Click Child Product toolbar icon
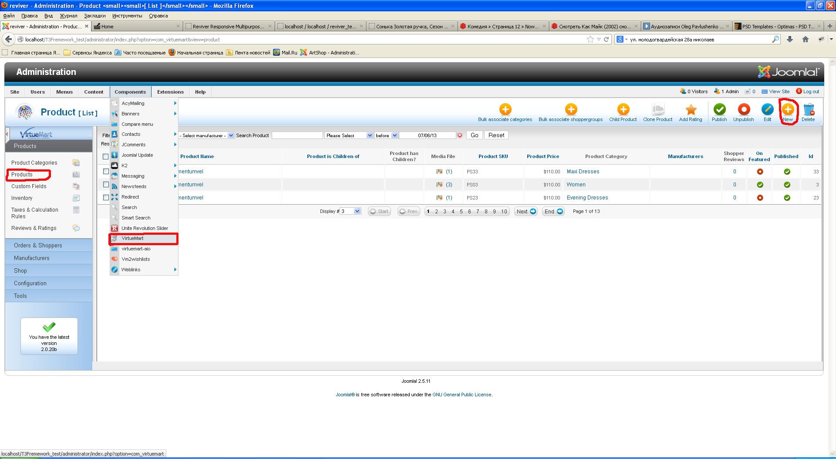The height and width of the screenshot is (459, 836). click(x=623, y=109)
